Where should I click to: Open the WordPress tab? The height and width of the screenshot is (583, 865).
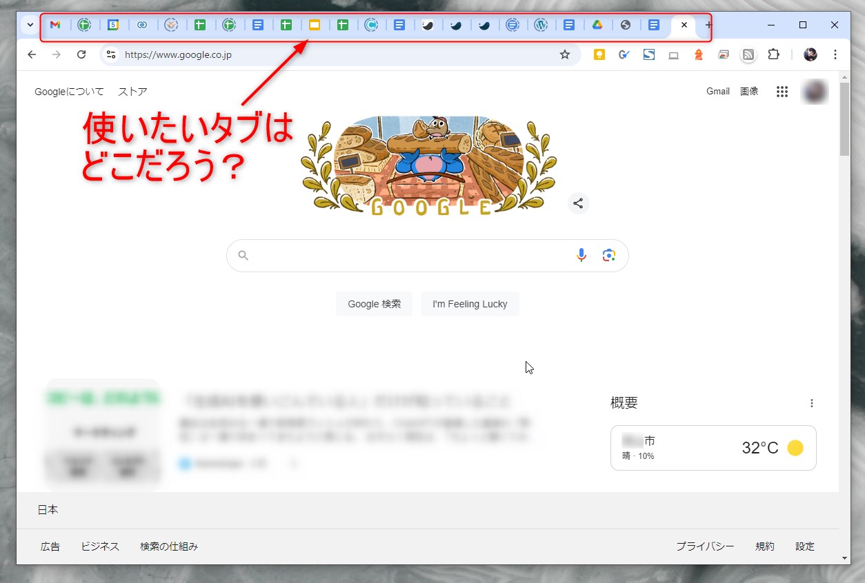[541, 25]
